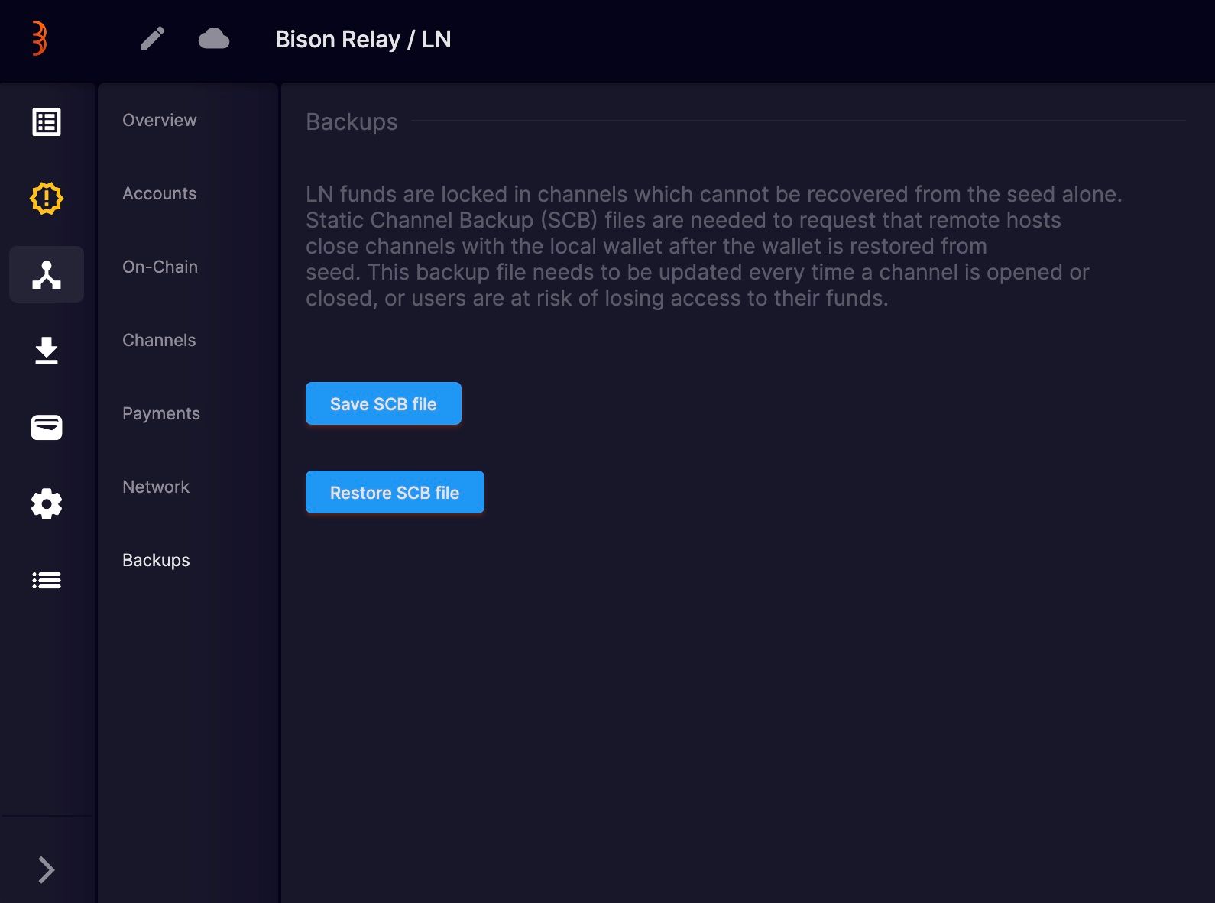The image size is (1215, 903).
Task: Go to the Channels tab
Action: tap(159, 340)
